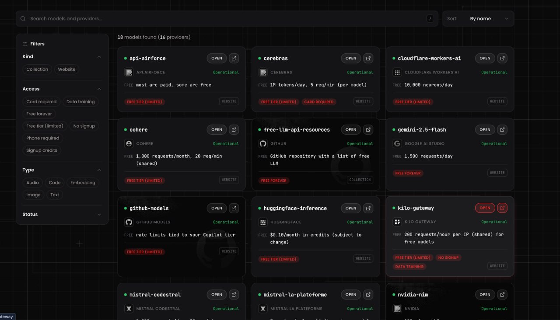Click the GitHub logo on free-llm-api-resources
560x320 pixels.
pyautogui.click(x=263, y=143)
